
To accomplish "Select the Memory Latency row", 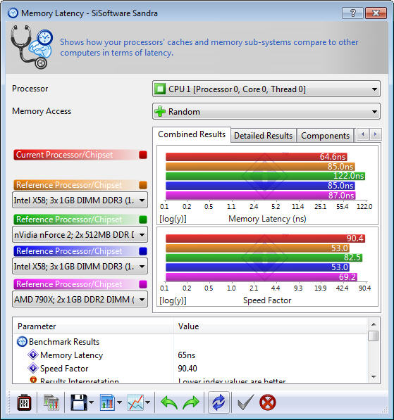I will click(190, 355).
